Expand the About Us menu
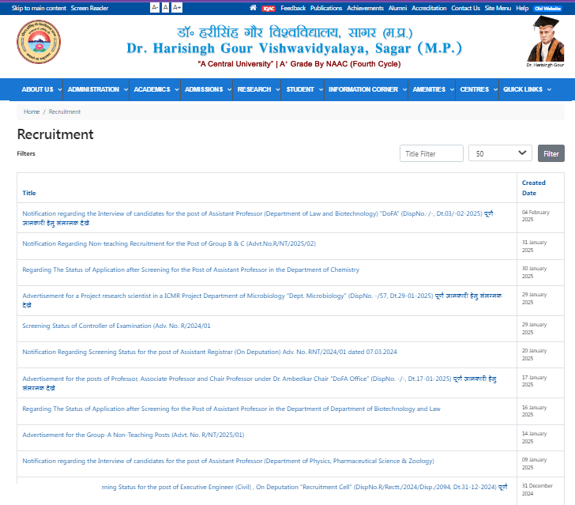Viewport: 575px width, 505px height. [41, 90]
